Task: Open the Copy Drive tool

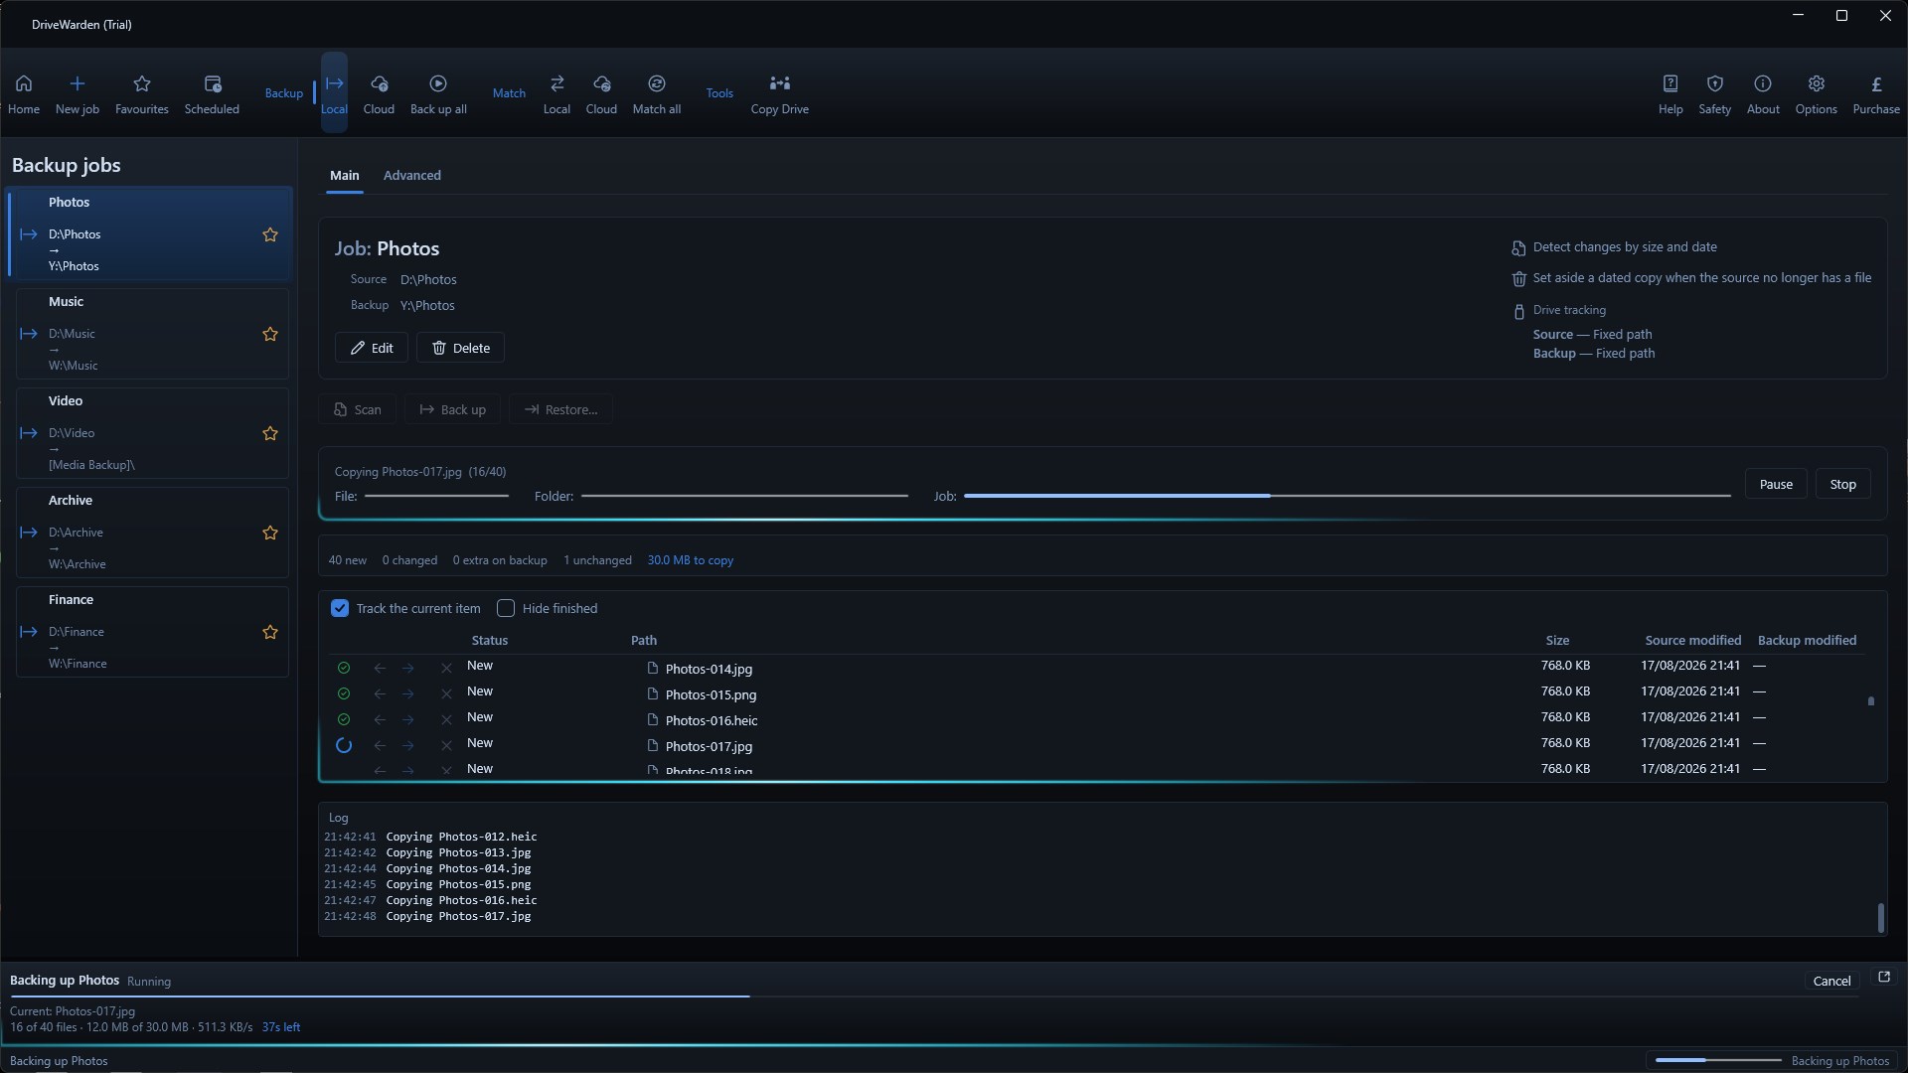Action: [x=780, y=94]
